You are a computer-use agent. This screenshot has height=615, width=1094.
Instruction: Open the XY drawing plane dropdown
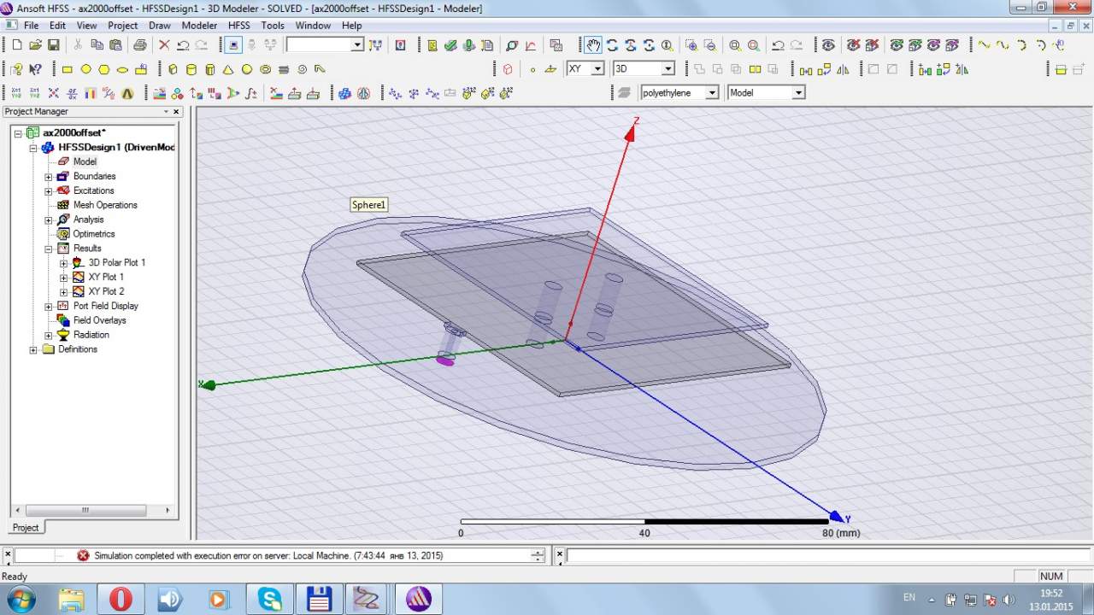597,68
